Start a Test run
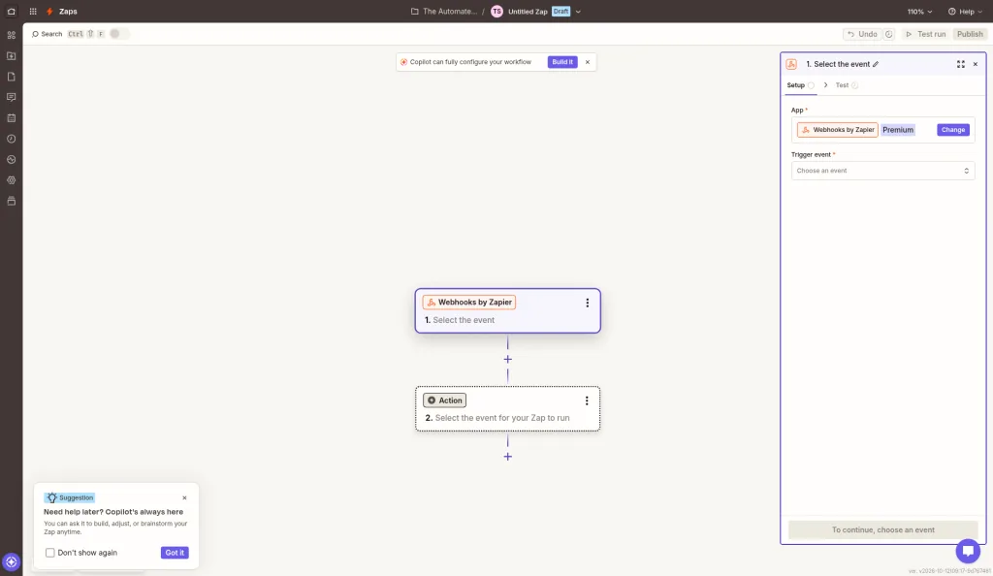Screen dimensions: 993x576 pyautogui.click(x=925, y=34)
